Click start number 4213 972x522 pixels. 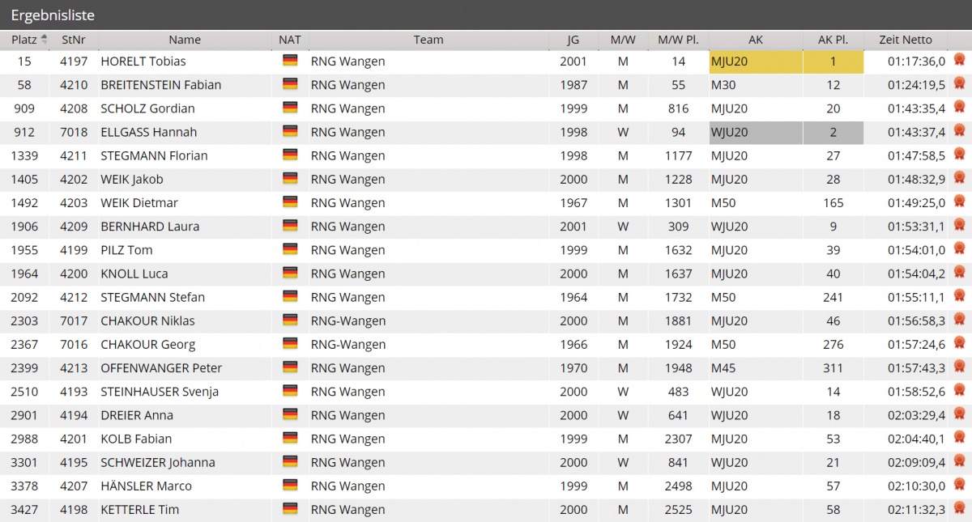pos(74,368)
